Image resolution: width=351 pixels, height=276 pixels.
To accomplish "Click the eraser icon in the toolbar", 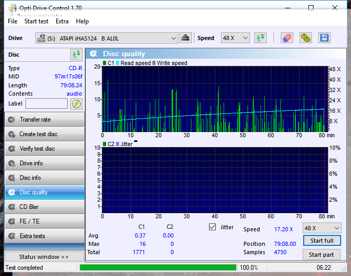I will [x=287, y=38].
